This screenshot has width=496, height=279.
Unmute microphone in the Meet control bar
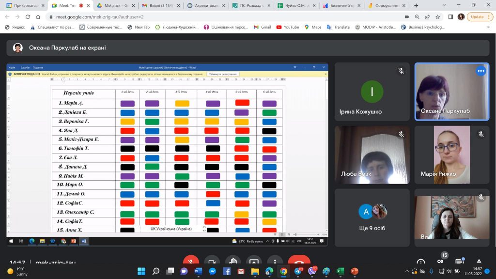191,262
